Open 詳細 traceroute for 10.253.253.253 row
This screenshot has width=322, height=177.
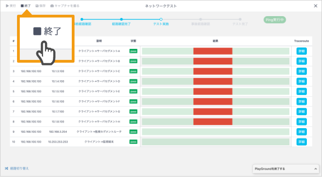pyautogui.click(x=301, y=142)
